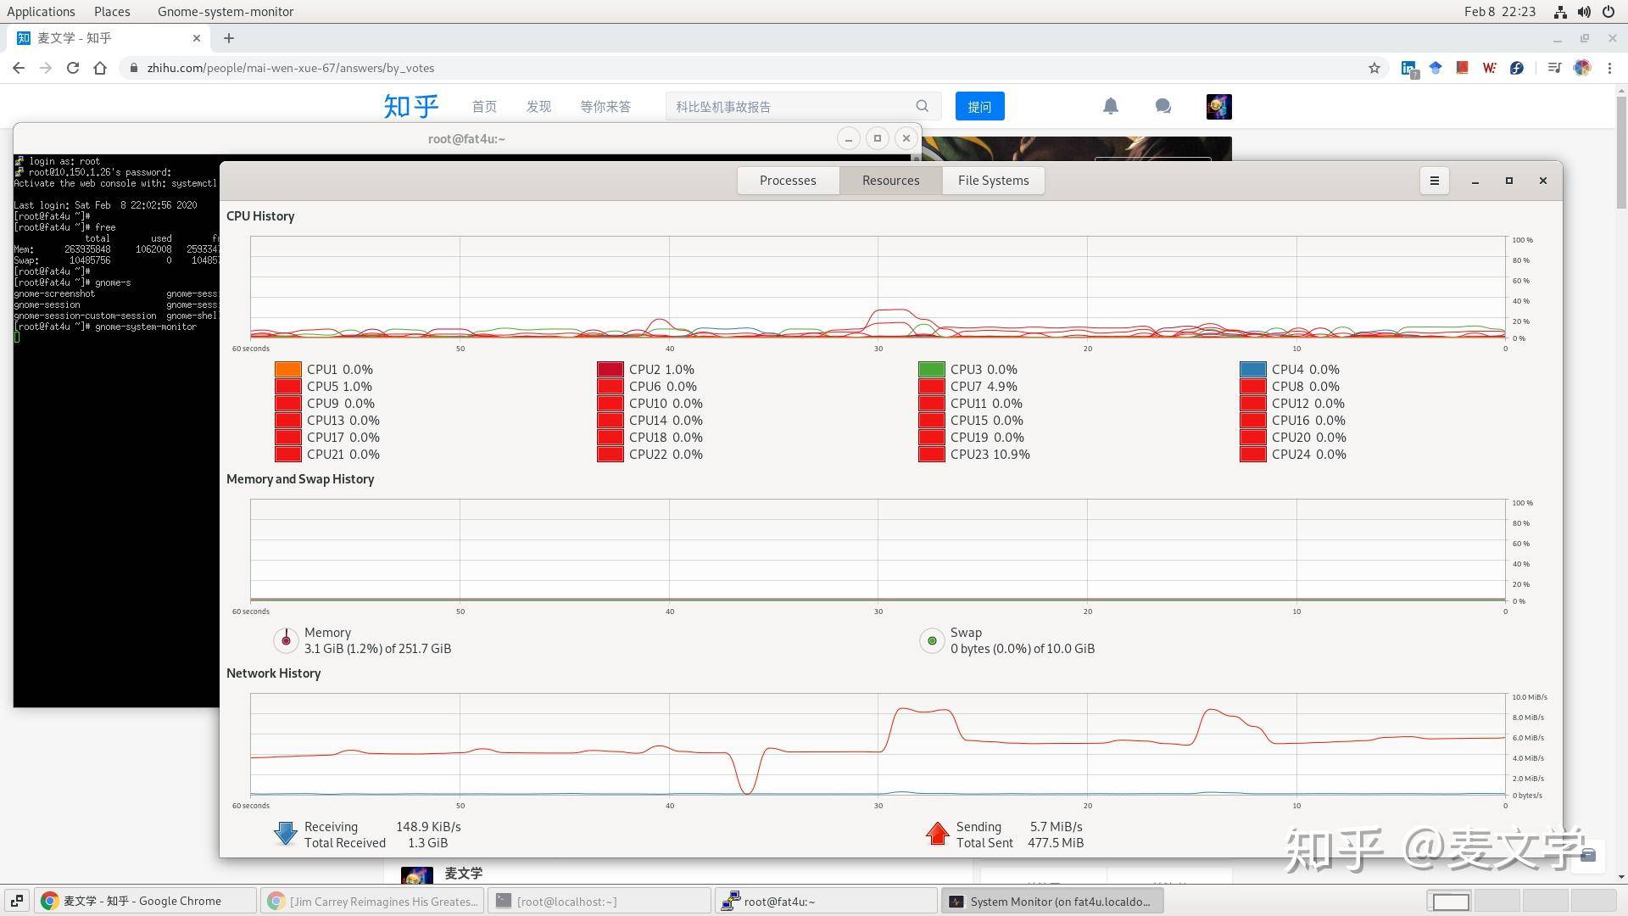Switch to root@fat4u terminal in taskbar
The height and width of the screenshot is (916, 1628).
(826, 901)
